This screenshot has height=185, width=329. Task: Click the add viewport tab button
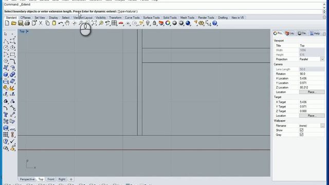coord(71,179)
